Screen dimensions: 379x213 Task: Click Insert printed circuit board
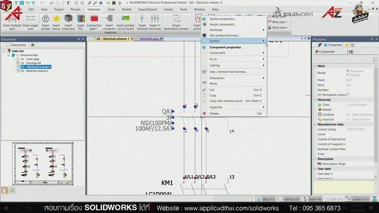(126, 22)
